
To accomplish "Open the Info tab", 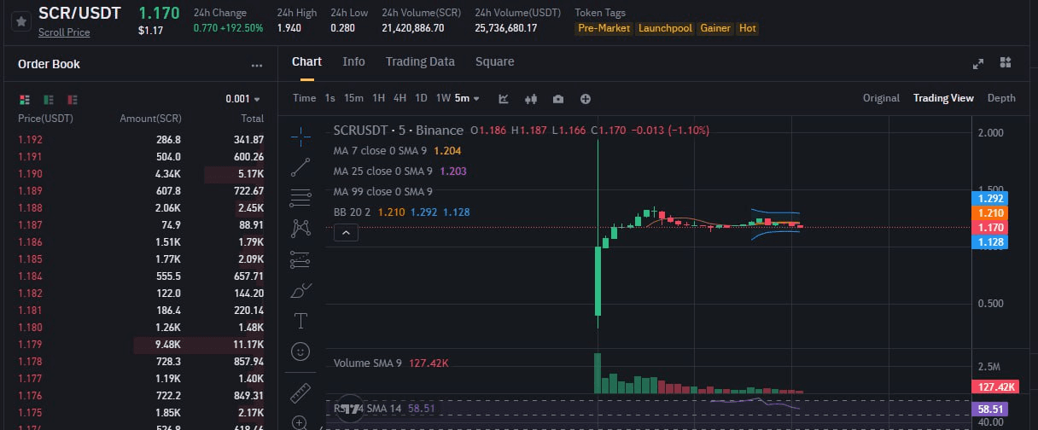I will (x=353, y=61).
